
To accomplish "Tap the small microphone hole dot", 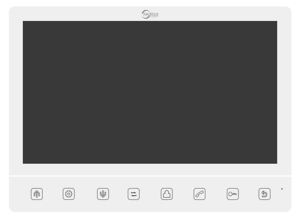I will (x=282, y=189).
